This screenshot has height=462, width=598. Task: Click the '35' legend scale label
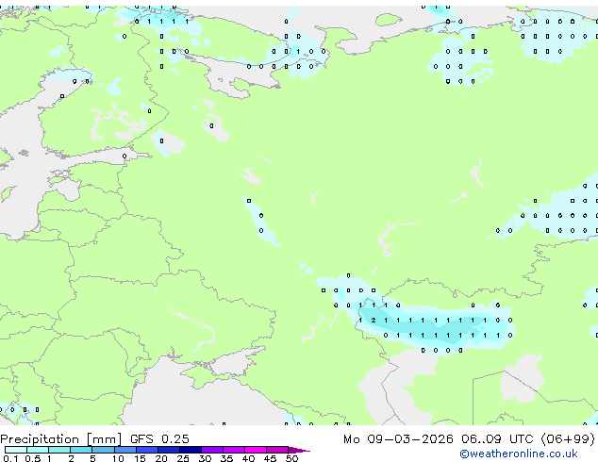(227, 458)
